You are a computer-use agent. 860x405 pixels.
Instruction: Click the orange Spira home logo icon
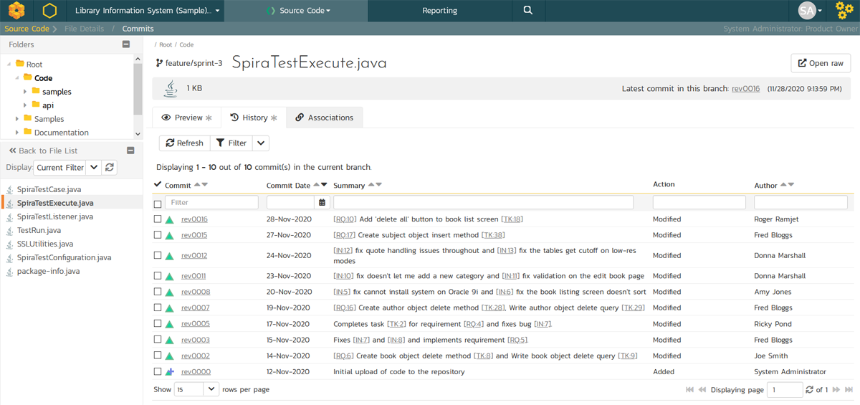16,11
